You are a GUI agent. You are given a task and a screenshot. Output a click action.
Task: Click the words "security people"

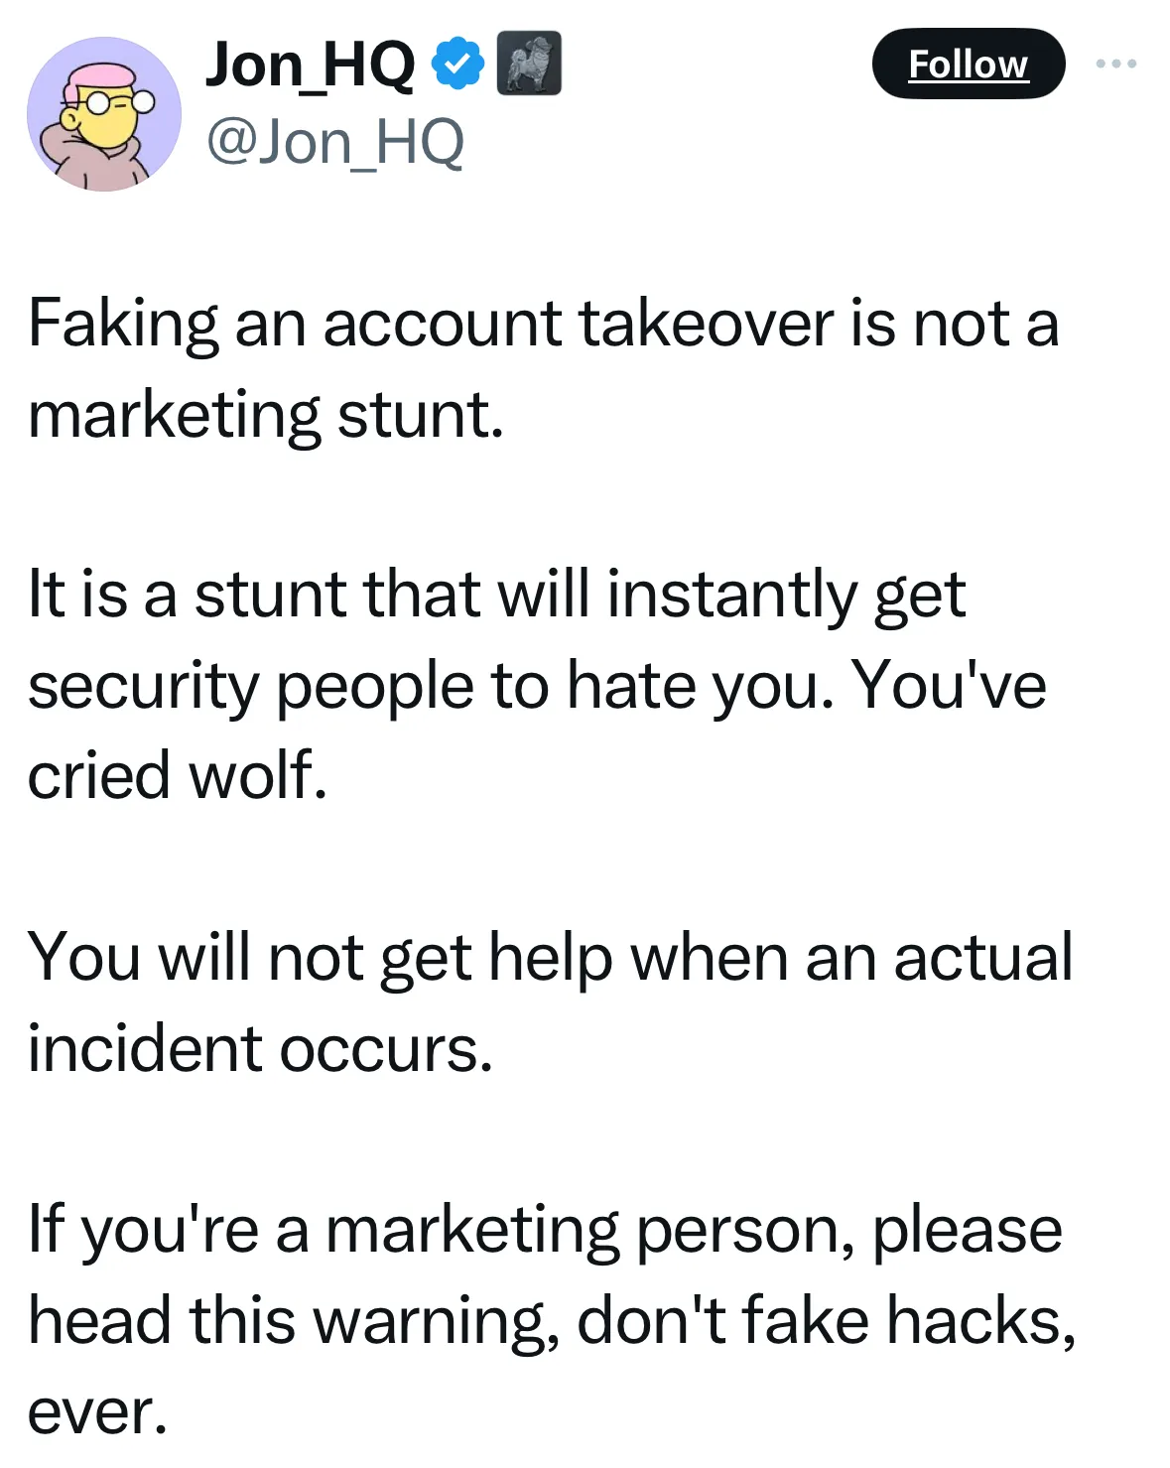pos(250,685)
